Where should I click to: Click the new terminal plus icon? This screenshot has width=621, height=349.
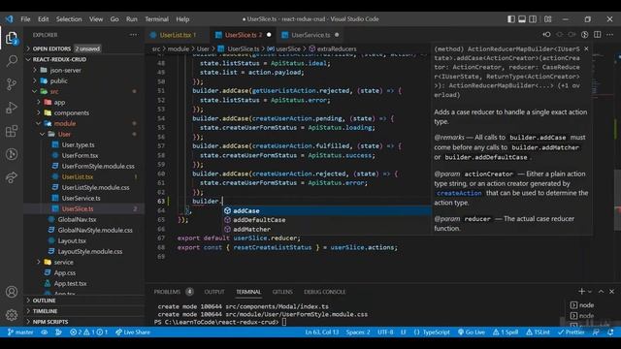(581, 291)
